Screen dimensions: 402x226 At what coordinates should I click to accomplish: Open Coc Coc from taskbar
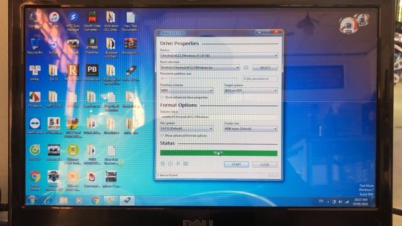[111, 200]
